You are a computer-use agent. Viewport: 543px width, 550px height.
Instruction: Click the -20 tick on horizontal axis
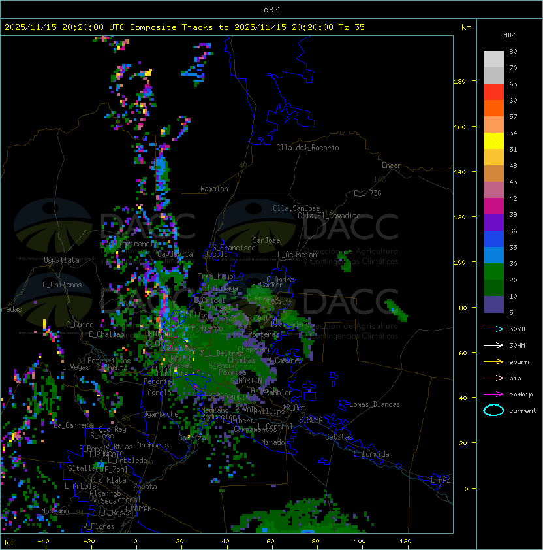pyautogui.click(x=89, y=541)
